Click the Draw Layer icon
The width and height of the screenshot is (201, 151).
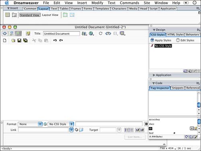(x=14, y=15)
